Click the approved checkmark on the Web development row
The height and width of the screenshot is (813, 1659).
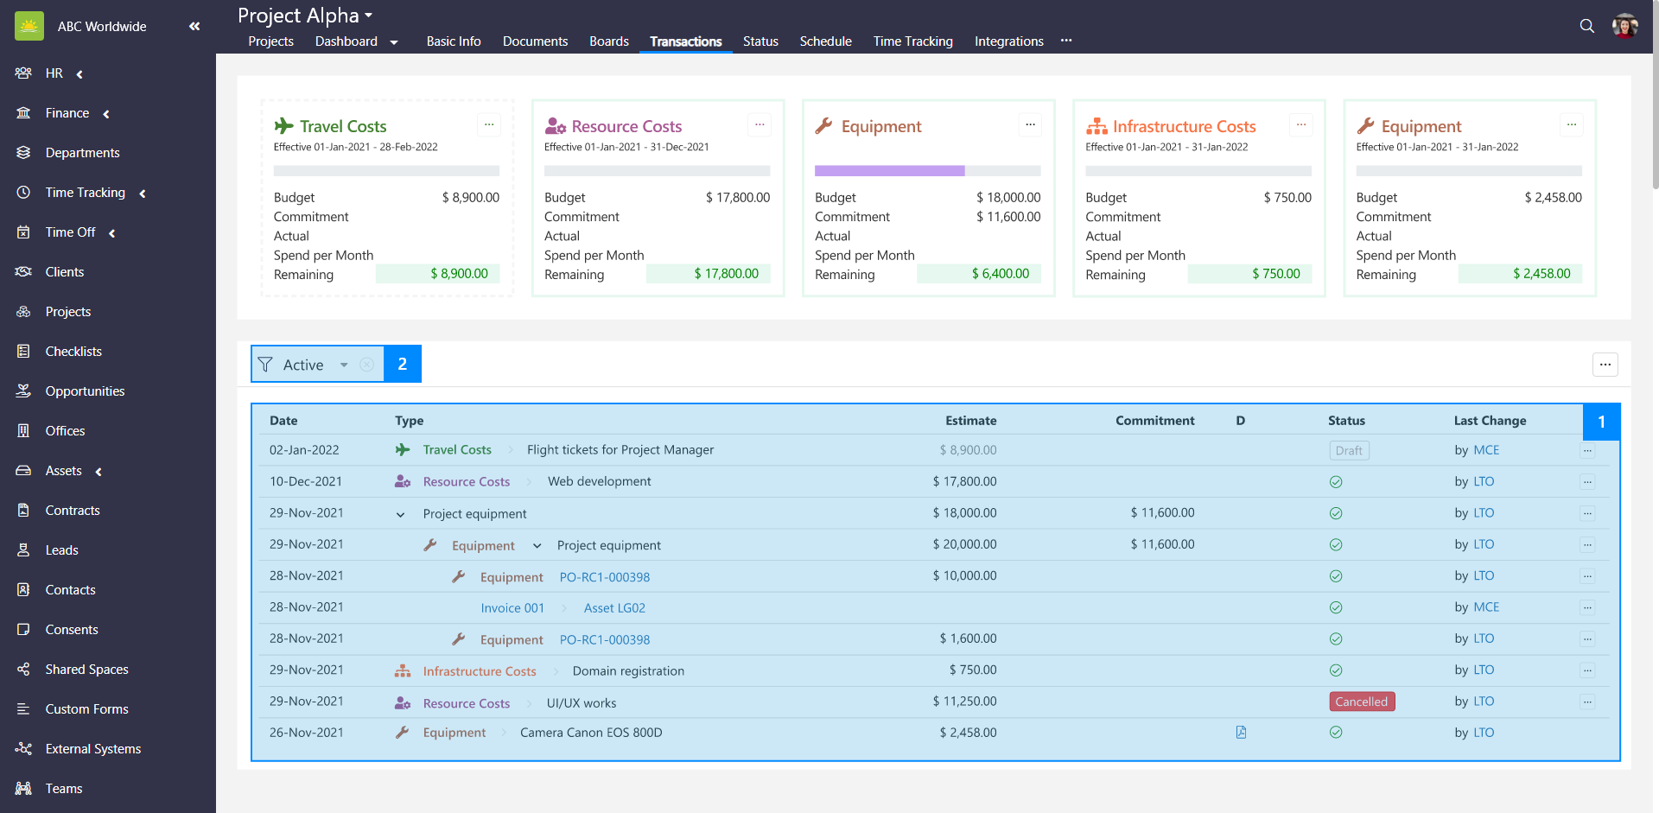1336,481
